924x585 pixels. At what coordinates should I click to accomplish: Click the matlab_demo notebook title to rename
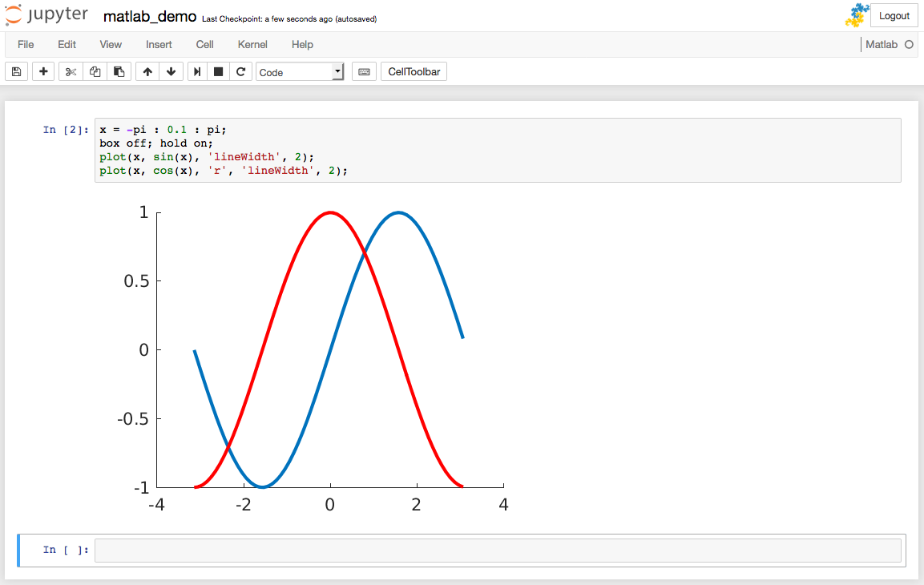coord(150,17)
